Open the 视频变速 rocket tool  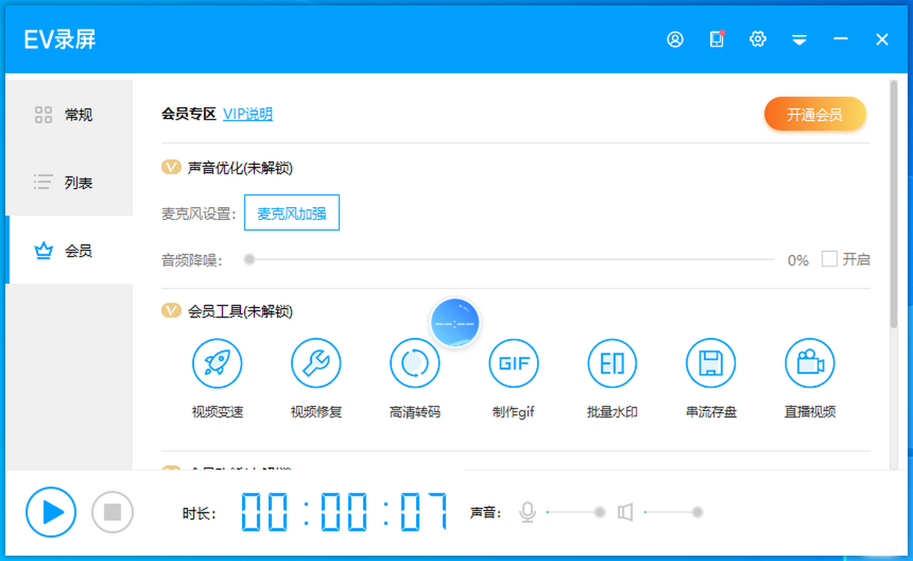click(x=217, y=364)
